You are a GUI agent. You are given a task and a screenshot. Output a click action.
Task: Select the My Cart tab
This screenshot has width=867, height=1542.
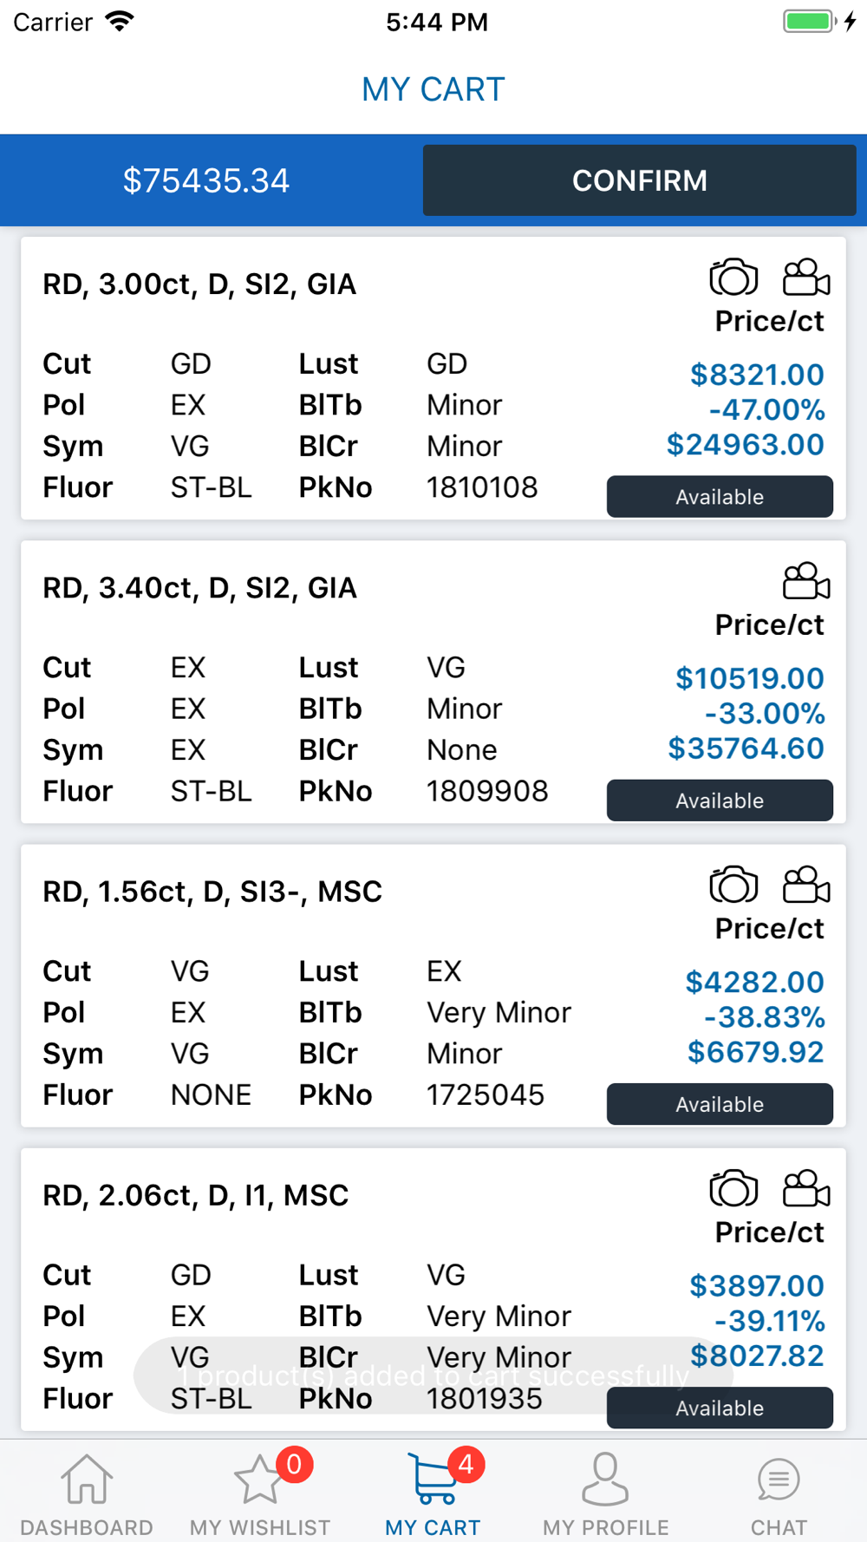pyautogui.click(x=433, y=1493)
